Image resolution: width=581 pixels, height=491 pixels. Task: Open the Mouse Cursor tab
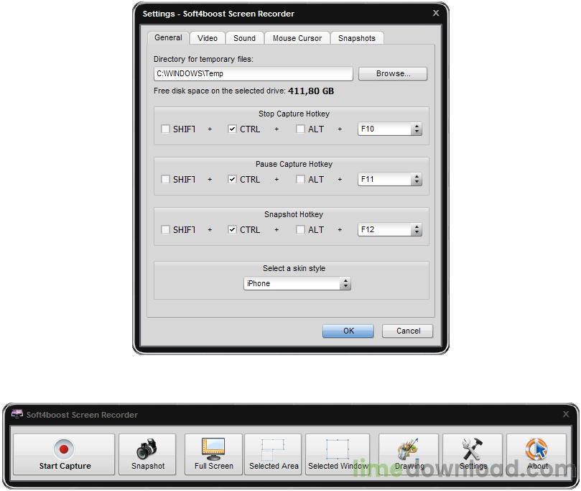coord(297,38)
